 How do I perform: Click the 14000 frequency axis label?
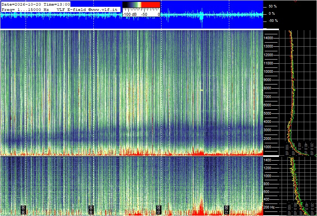click(268, 38)
